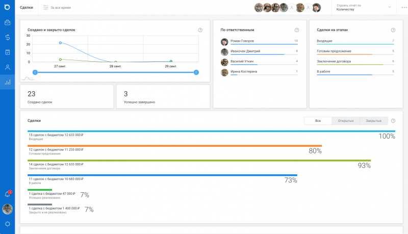Grab the left handle of chart range slider
The height and width of the screenshot is (234, 408).
click(x=35, y=72)
